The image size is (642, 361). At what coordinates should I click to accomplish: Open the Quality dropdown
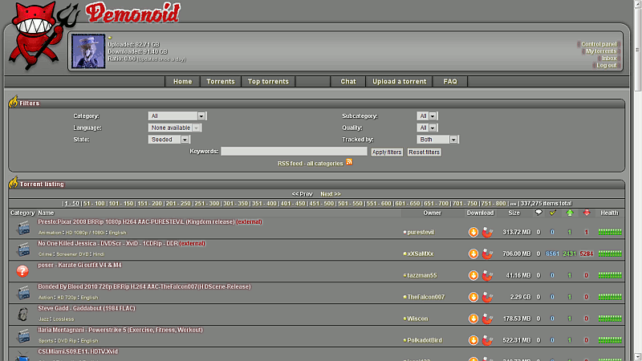pyautogui.click(x=427, y=128)
